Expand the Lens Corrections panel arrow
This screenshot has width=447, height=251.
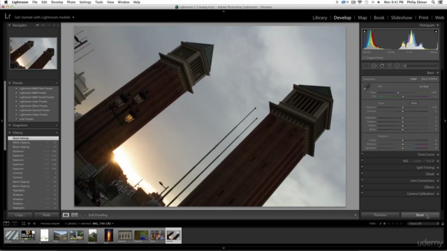click(438, 181)
